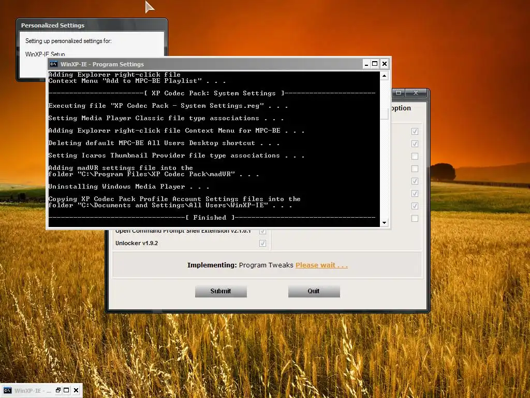Close the background setup dialog window
The height and width of the screenshot is (398, 530).
416,93
